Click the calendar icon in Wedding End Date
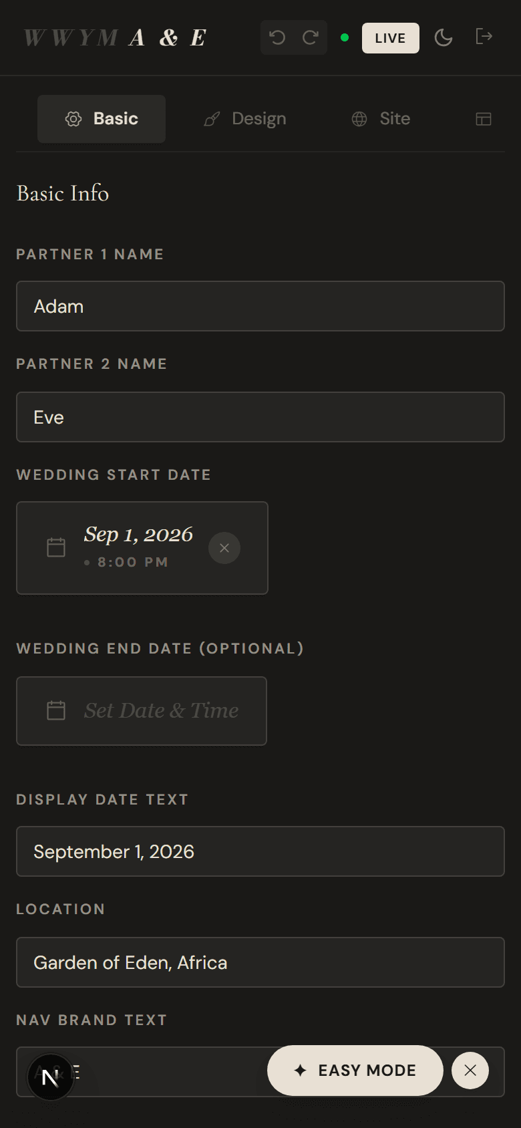 click(x=55, y=710)
